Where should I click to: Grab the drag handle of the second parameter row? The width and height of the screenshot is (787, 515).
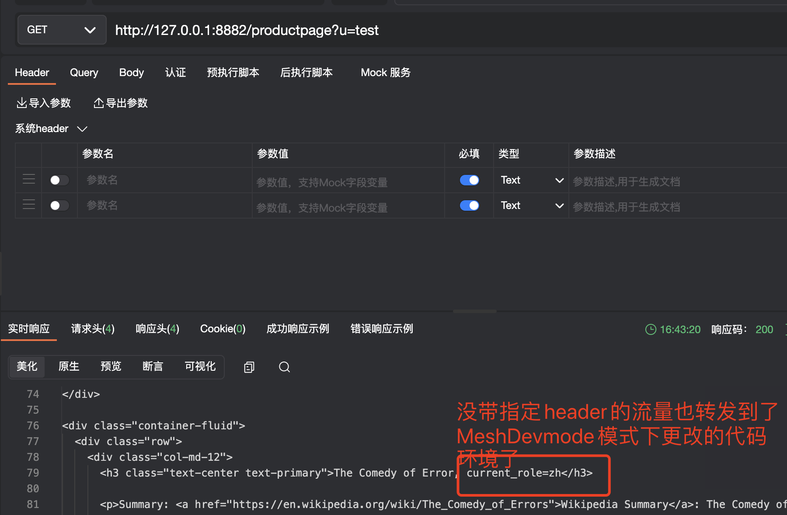(28, 205)
